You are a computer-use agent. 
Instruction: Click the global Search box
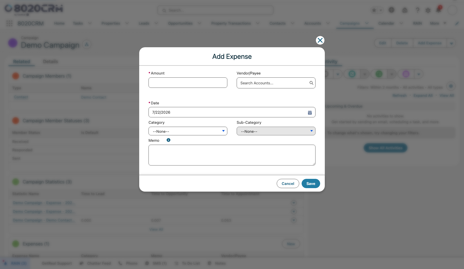coord(215,10)
